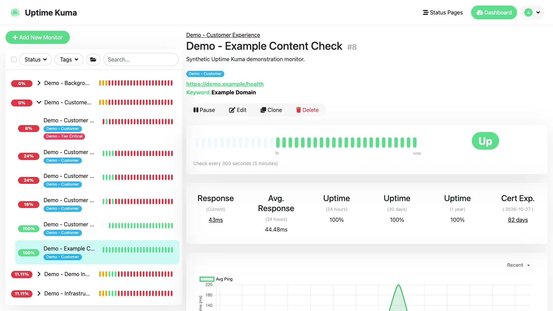Select the Demo - Example C... monitor row

click(97, 252)
